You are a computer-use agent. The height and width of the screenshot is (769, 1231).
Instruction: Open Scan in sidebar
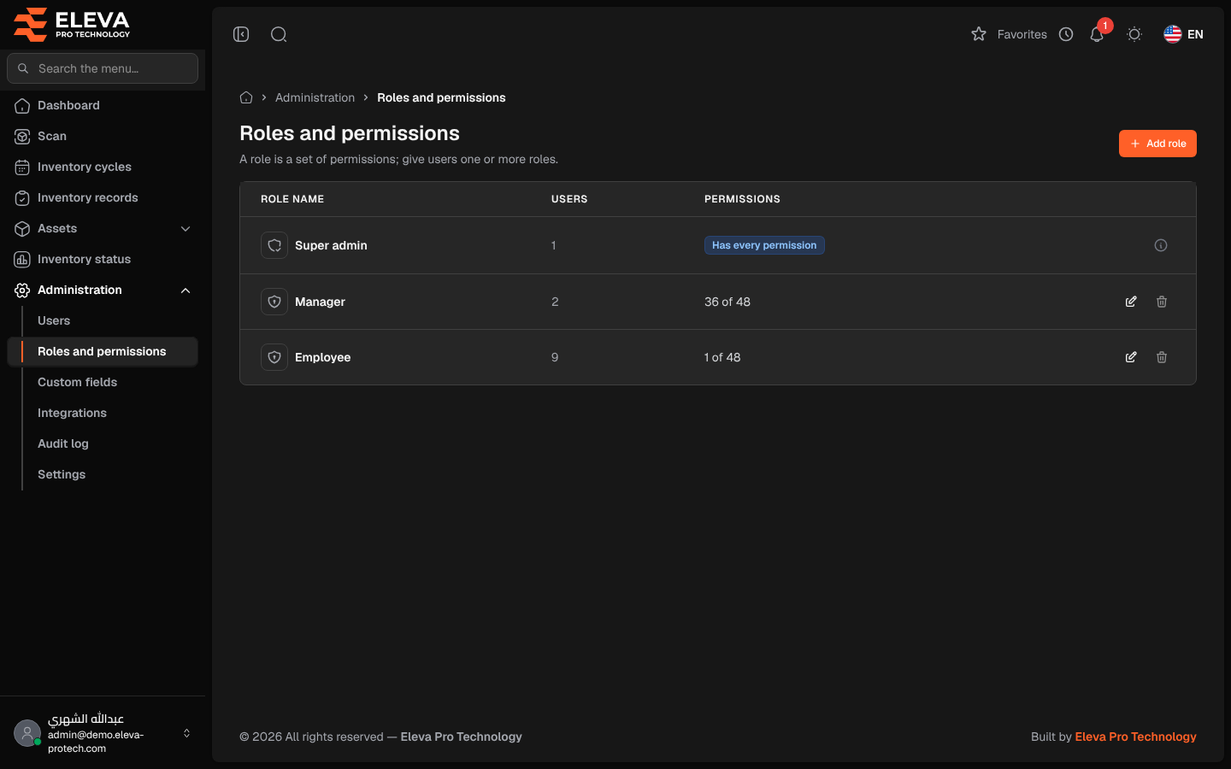tap(103, 136)
